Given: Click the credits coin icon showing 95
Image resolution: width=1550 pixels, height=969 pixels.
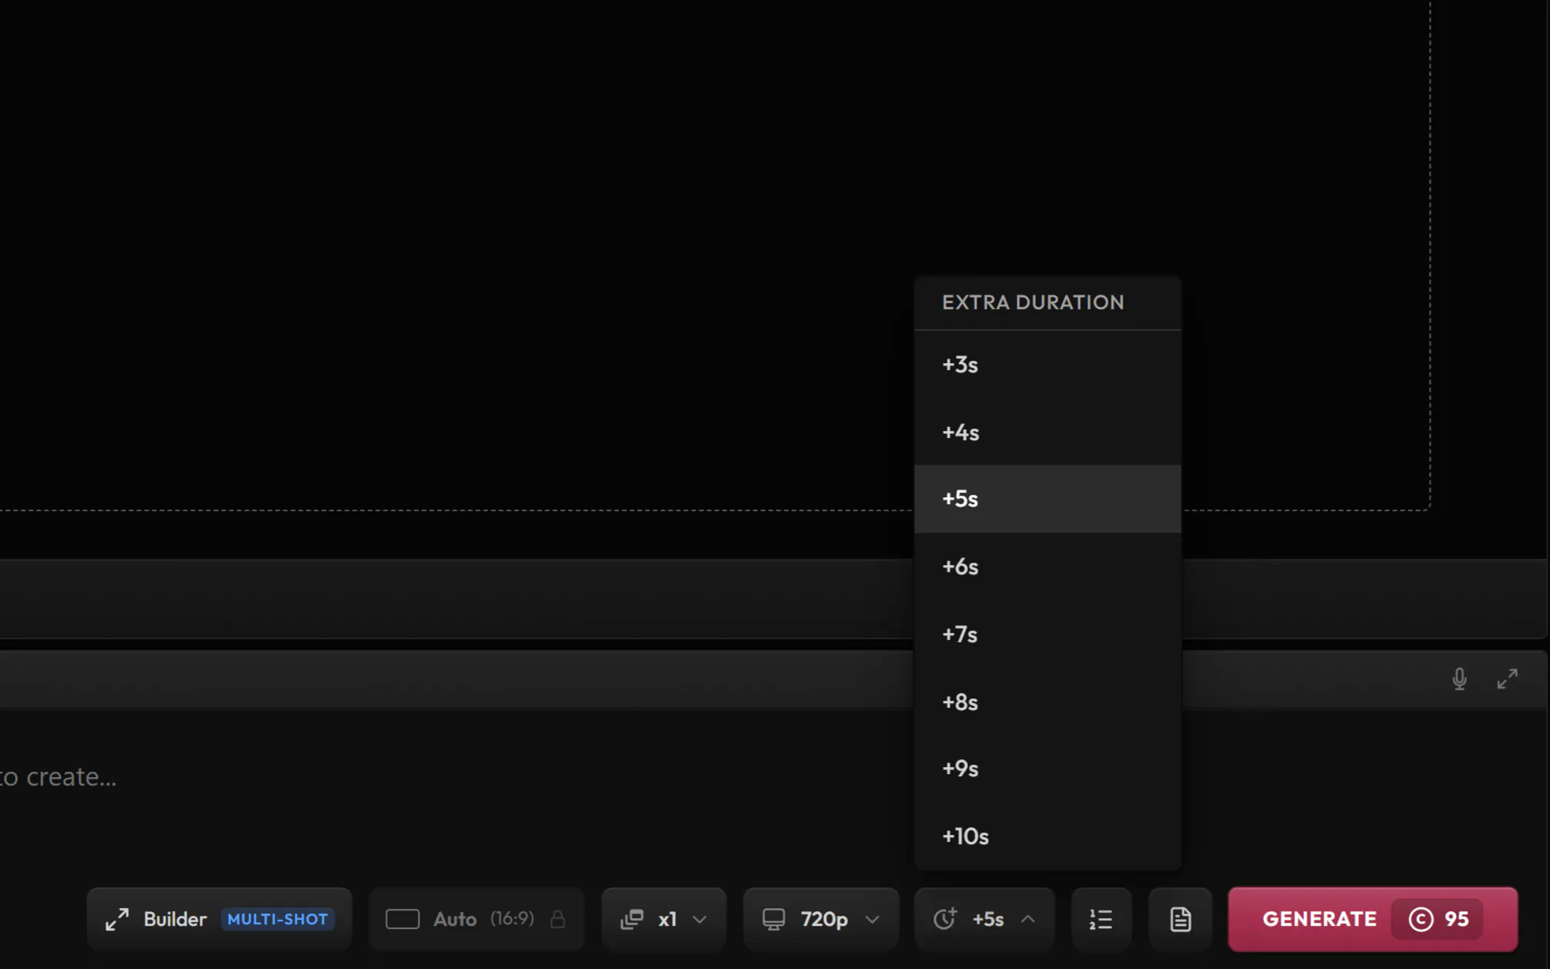Looking at the screenshot, I should coord(1421,919).
